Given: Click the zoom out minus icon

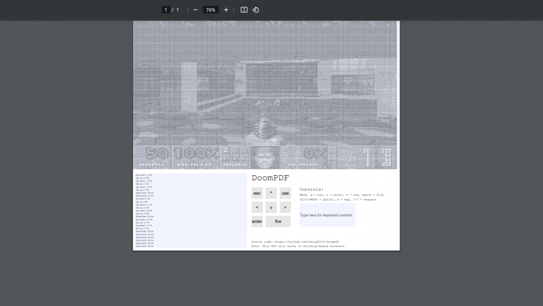Looking at the screenshot, I should [x=195, y=10].
